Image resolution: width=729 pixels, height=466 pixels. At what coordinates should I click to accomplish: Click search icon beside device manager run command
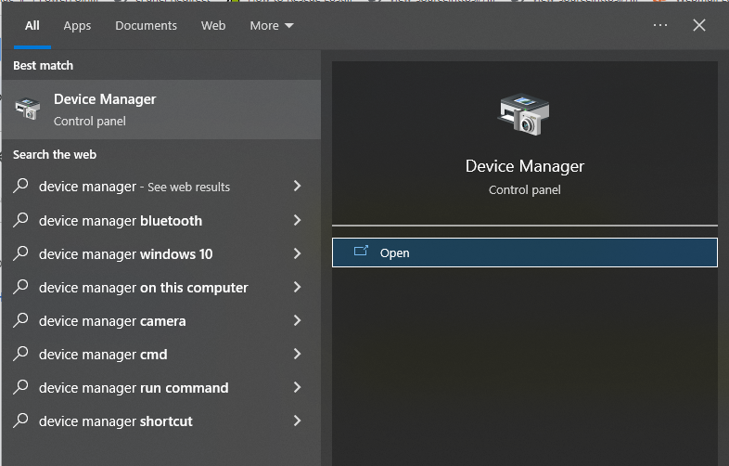coord(20,387)
